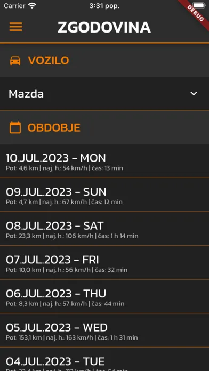209x371 pixels.
Task: Open the 05.JUL.2023 – WED entry
Action: [104, 330]
